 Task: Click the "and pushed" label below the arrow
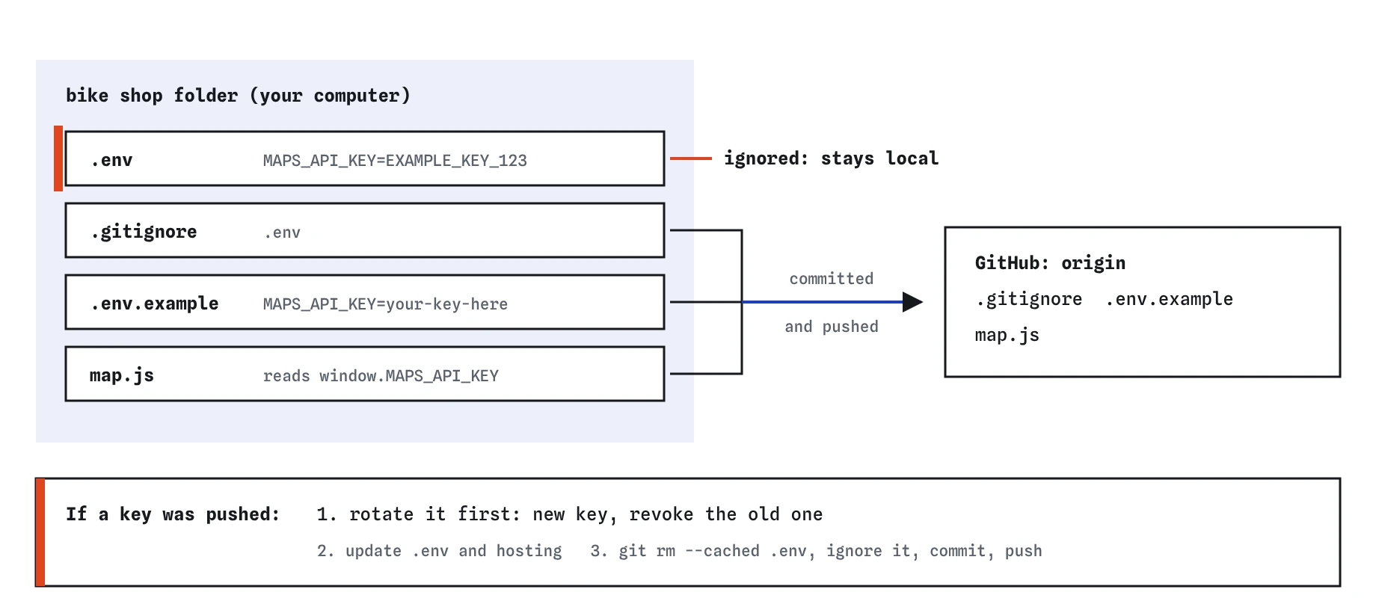[x=832, y=327]
